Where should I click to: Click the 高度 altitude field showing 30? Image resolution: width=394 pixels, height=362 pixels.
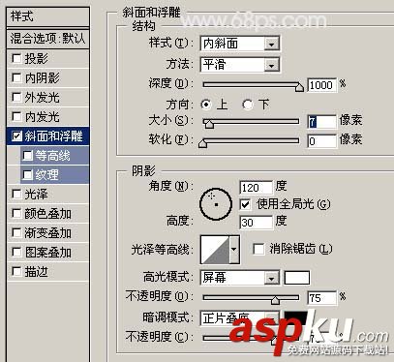click(x=257, y=223)
